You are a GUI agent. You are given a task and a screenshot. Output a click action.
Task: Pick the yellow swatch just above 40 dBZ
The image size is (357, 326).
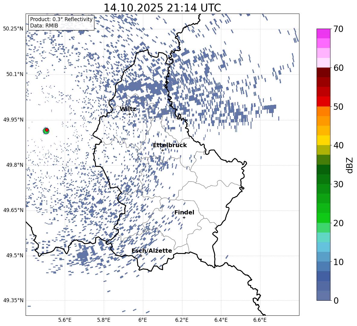coord(323,140)
